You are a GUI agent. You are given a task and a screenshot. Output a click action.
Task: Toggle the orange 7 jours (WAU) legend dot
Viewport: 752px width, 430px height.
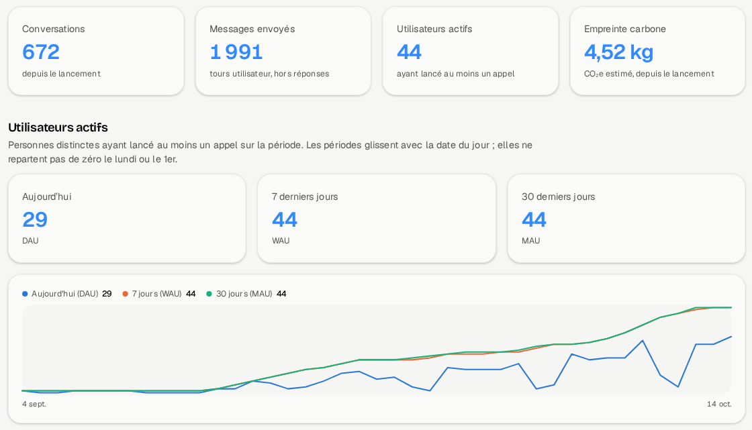pyautogui.click(x=125, y=294)
